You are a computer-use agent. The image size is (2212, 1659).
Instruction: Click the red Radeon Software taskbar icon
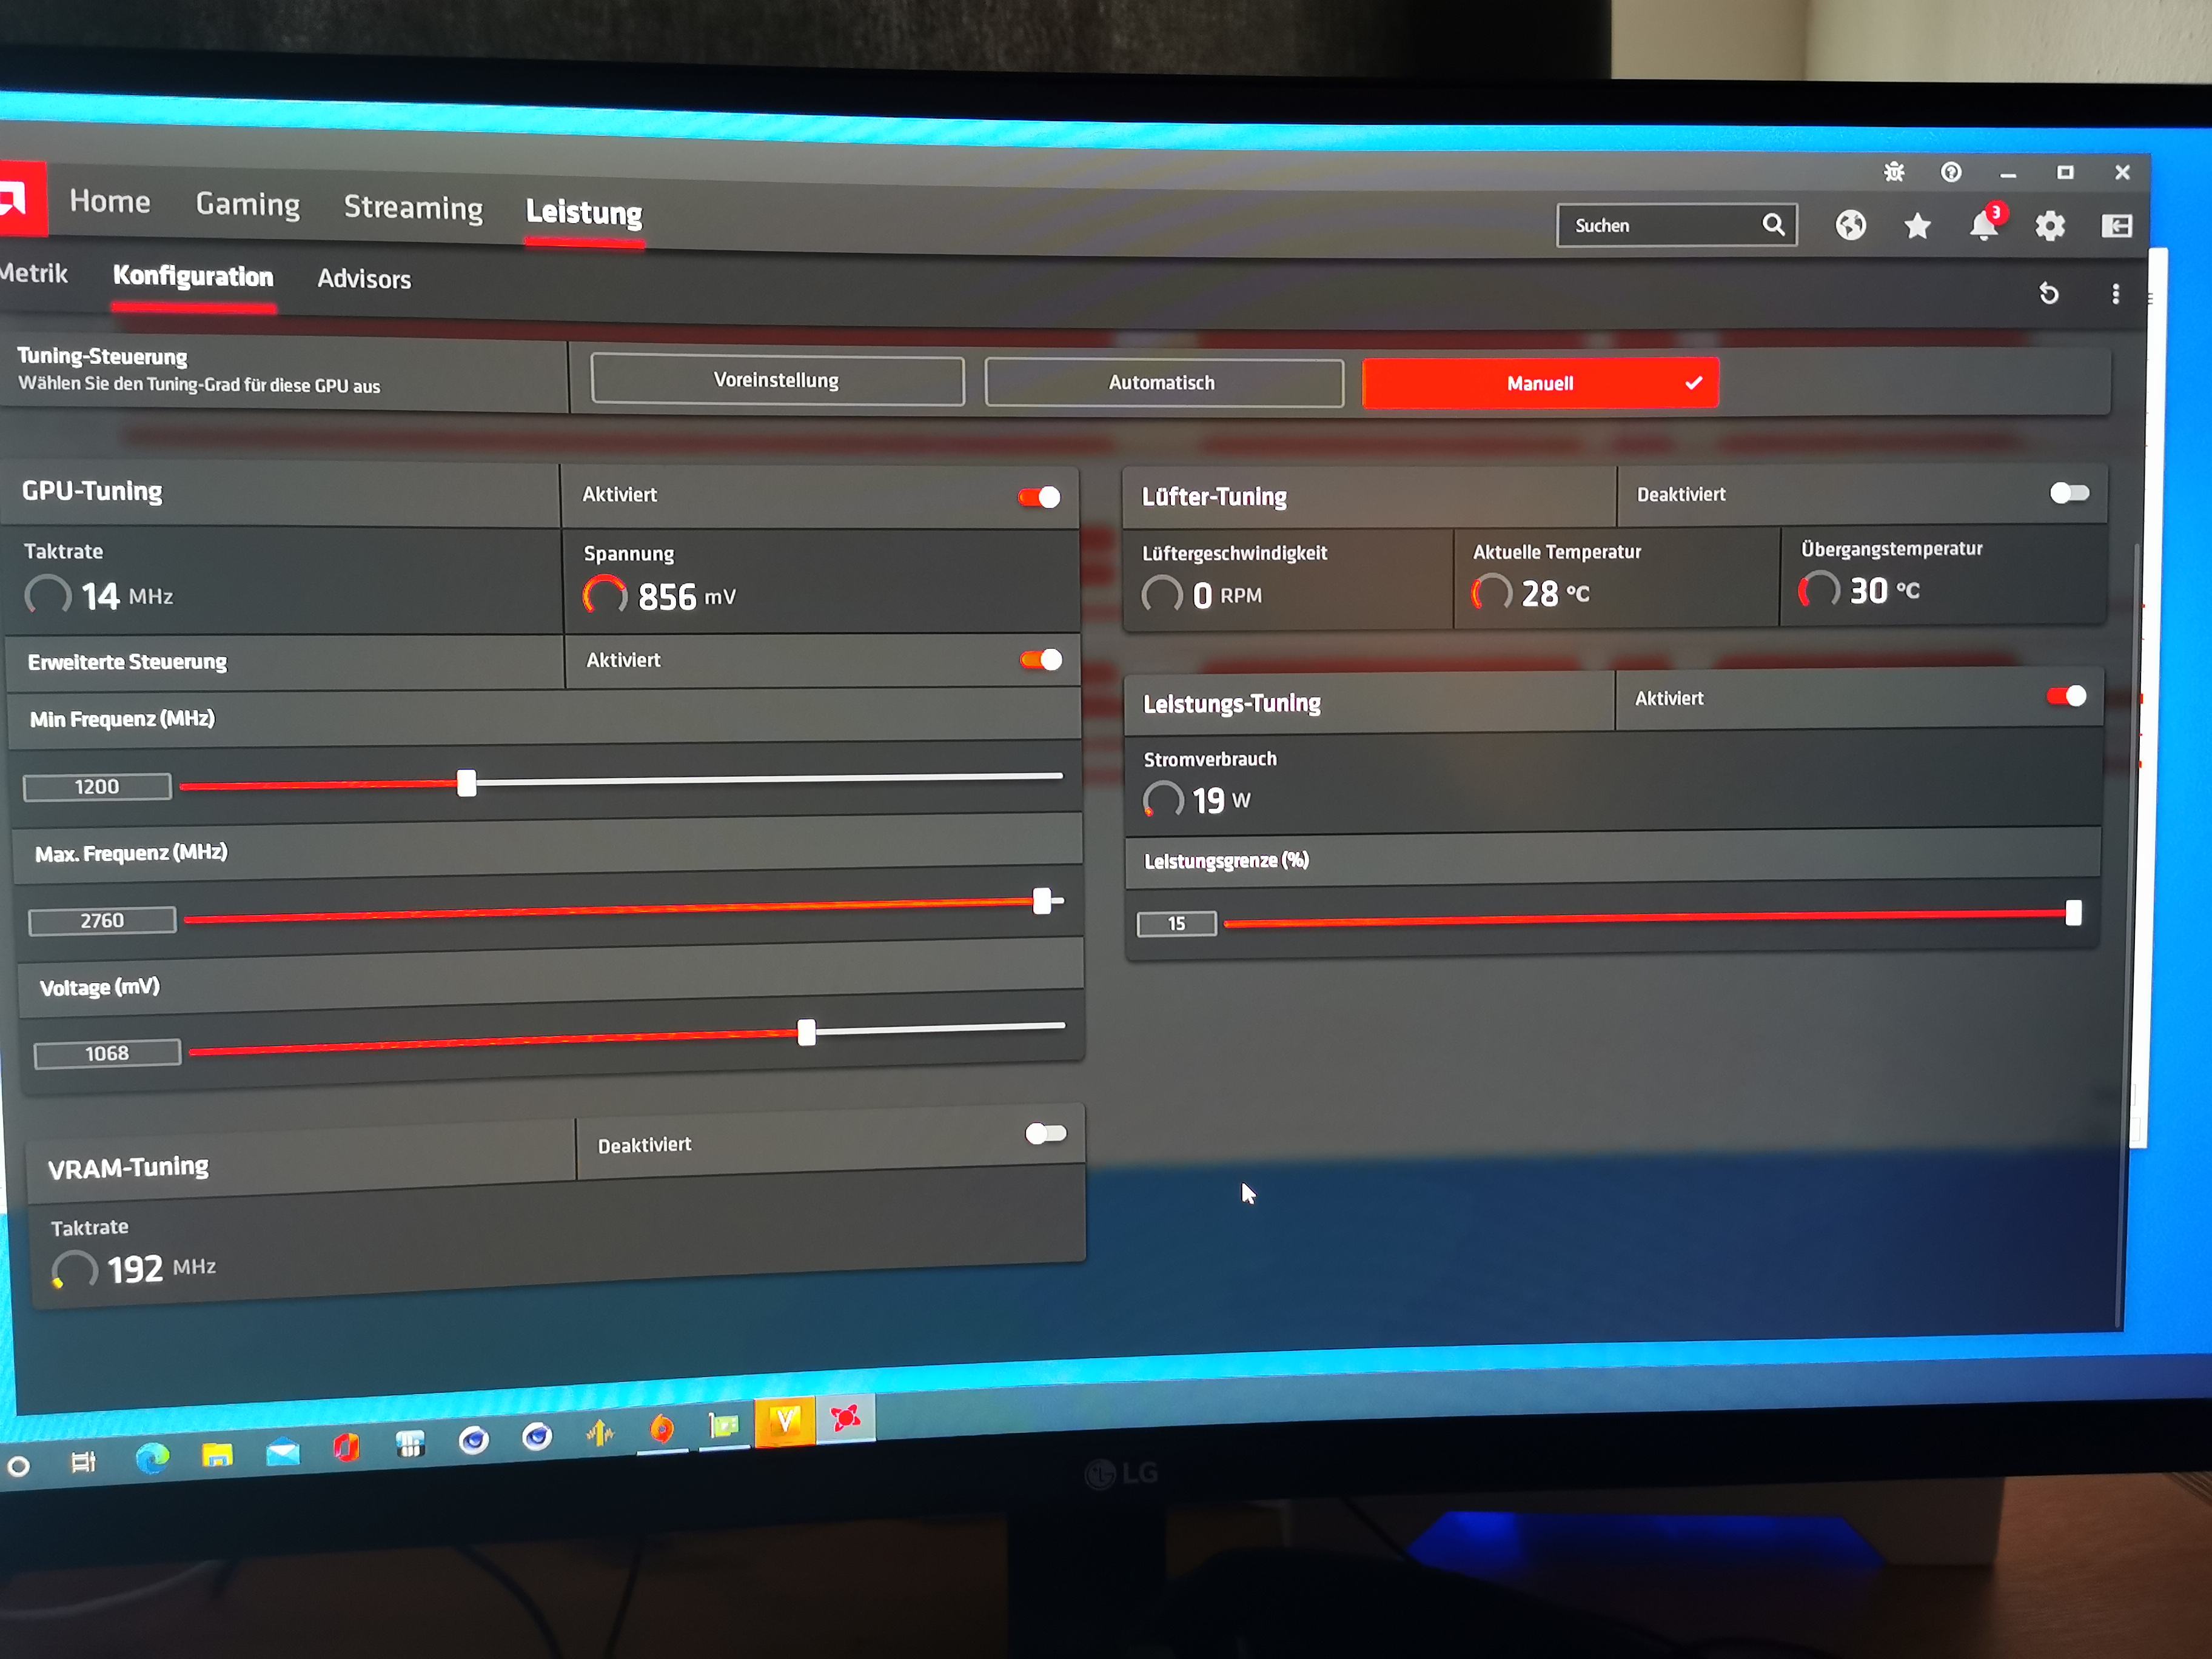[x=846, y=1418]
